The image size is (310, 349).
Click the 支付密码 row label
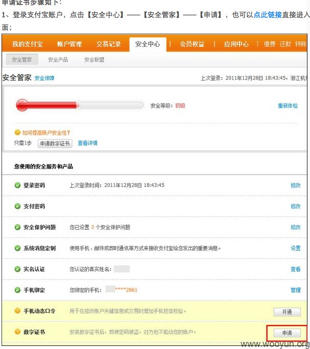point(34,206)
